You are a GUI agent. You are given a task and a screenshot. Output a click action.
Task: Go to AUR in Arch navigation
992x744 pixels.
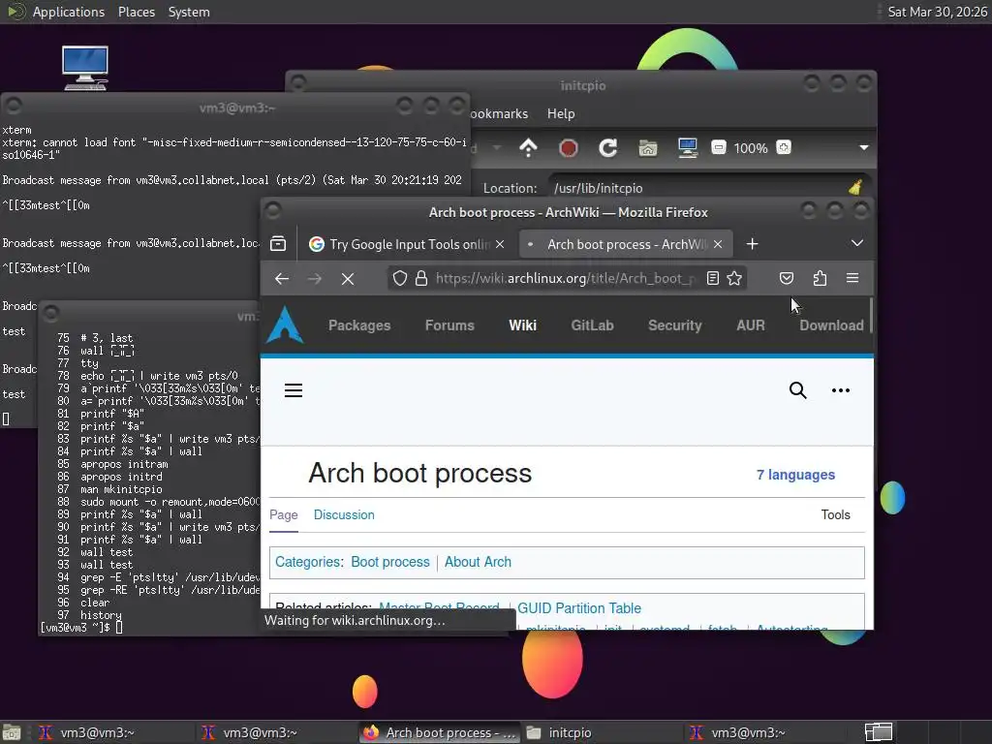(x=751, y=325)
